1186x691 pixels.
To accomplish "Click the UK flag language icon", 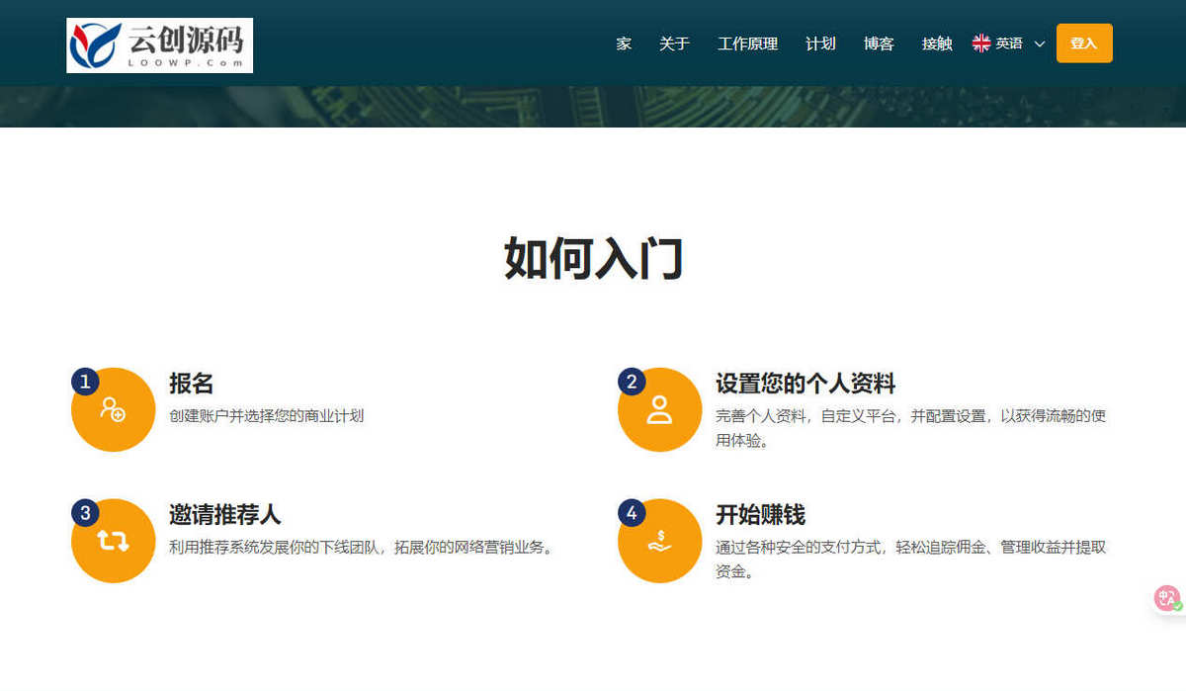I will 981,43.
